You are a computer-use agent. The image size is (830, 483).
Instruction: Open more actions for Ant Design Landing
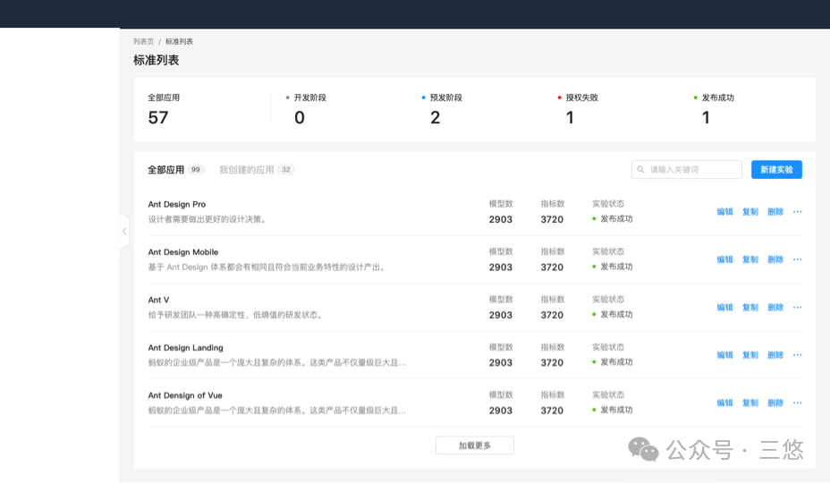click(x=797, y=355)
